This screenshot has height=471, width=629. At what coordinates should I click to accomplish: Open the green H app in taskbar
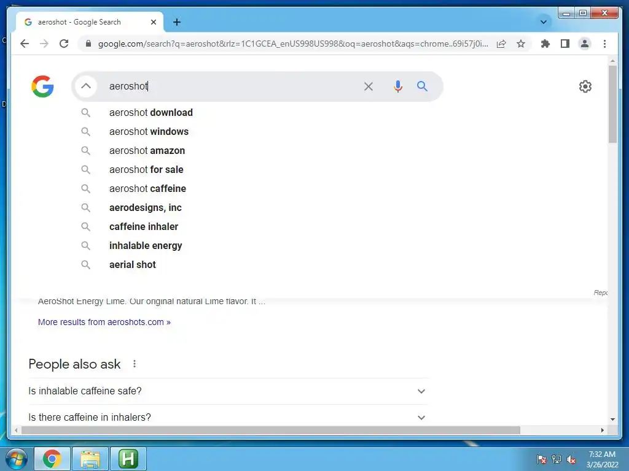128,459
